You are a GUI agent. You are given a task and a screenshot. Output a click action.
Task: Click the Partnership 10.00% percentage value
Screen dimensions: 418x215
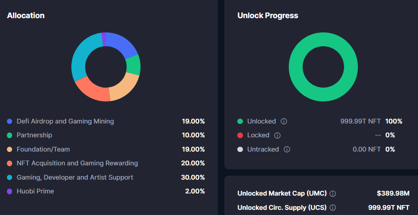[193, 135]
